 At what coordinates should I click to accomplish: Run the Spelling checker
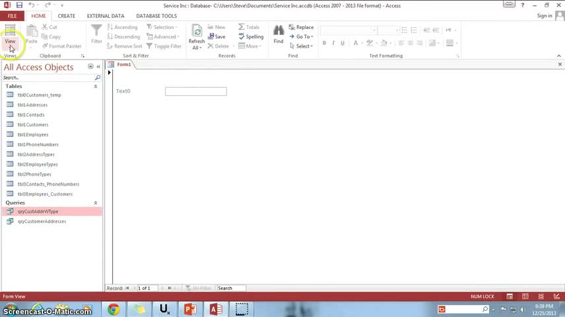[x=251, y=36]
